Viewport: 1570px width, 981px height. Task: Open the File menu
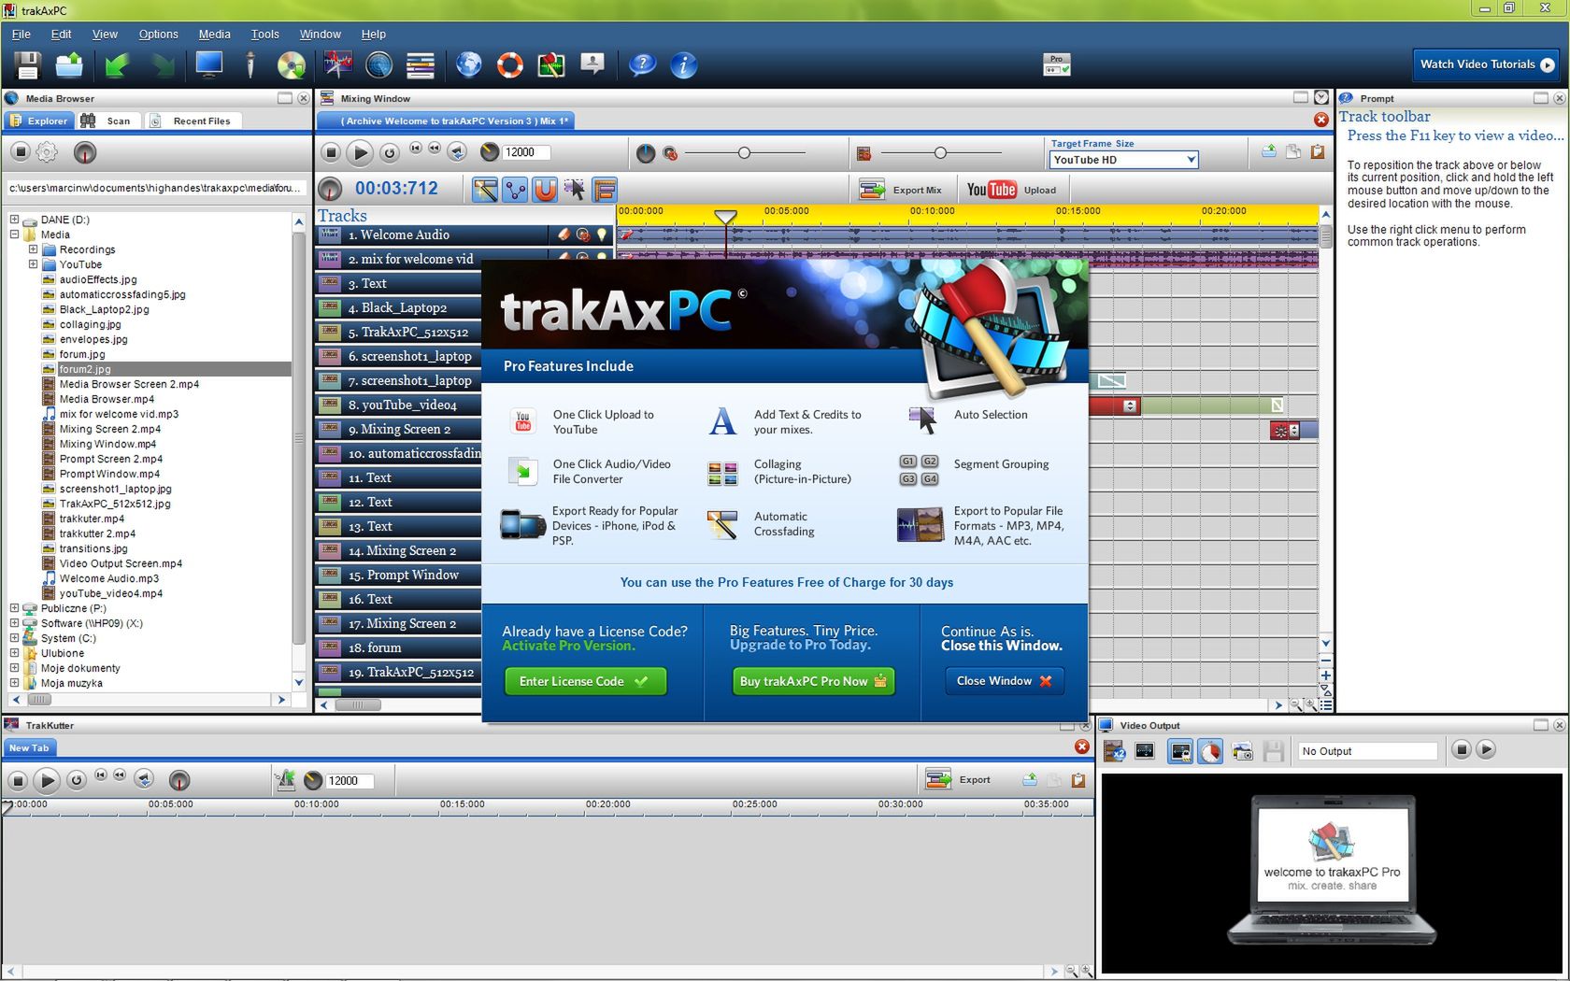[x=21, y=34]
